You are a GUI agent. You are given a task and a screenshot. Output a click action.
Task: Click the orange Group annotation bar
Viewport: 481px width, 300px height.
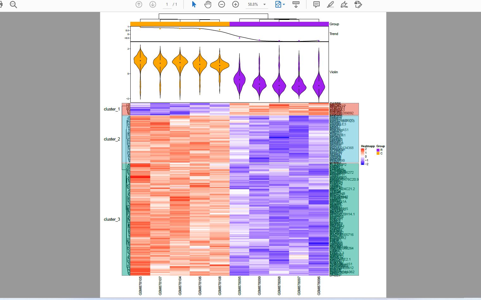[180, 24]
